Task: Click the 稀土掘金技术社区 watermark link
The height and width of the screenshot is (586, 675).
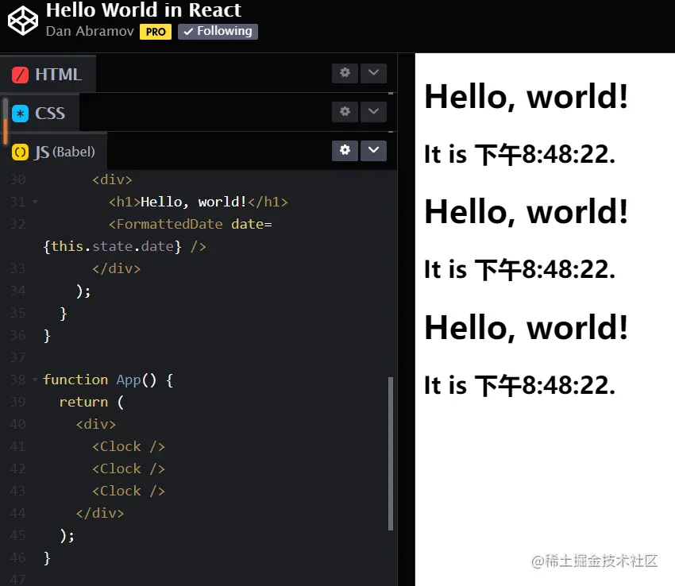Action: [x=594, y=561]
